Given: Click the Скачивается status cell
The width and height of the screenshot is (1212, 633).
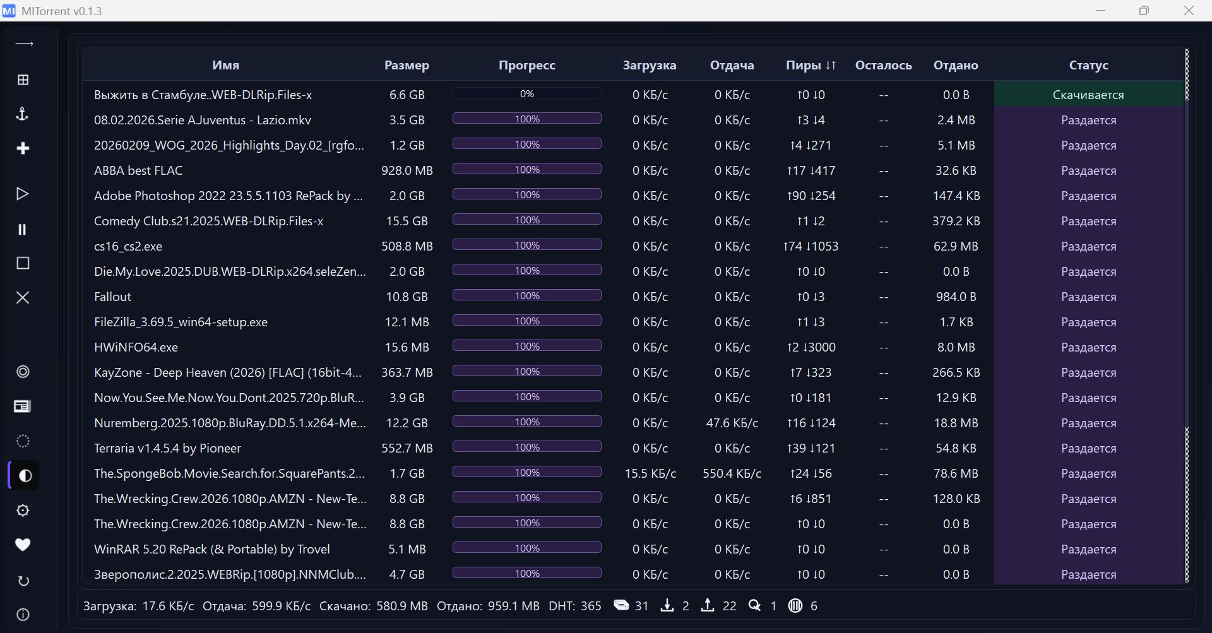Looking at the screenshot, I should coord(1088,95).
